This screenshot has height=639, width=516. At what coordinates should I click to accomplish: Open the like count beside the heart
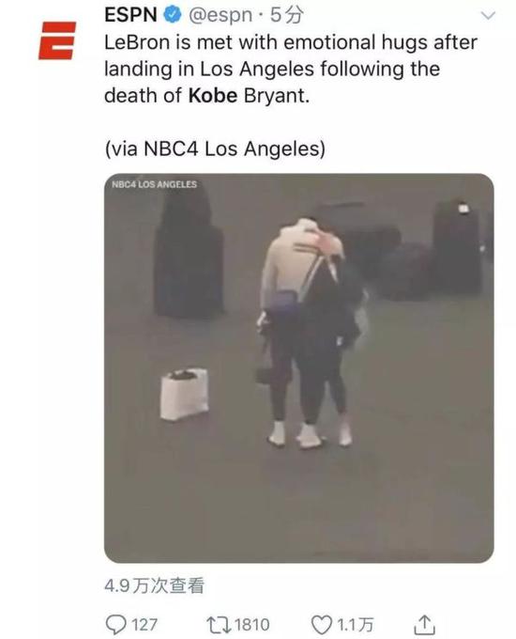pyautogui.click(x=355, y=625)
